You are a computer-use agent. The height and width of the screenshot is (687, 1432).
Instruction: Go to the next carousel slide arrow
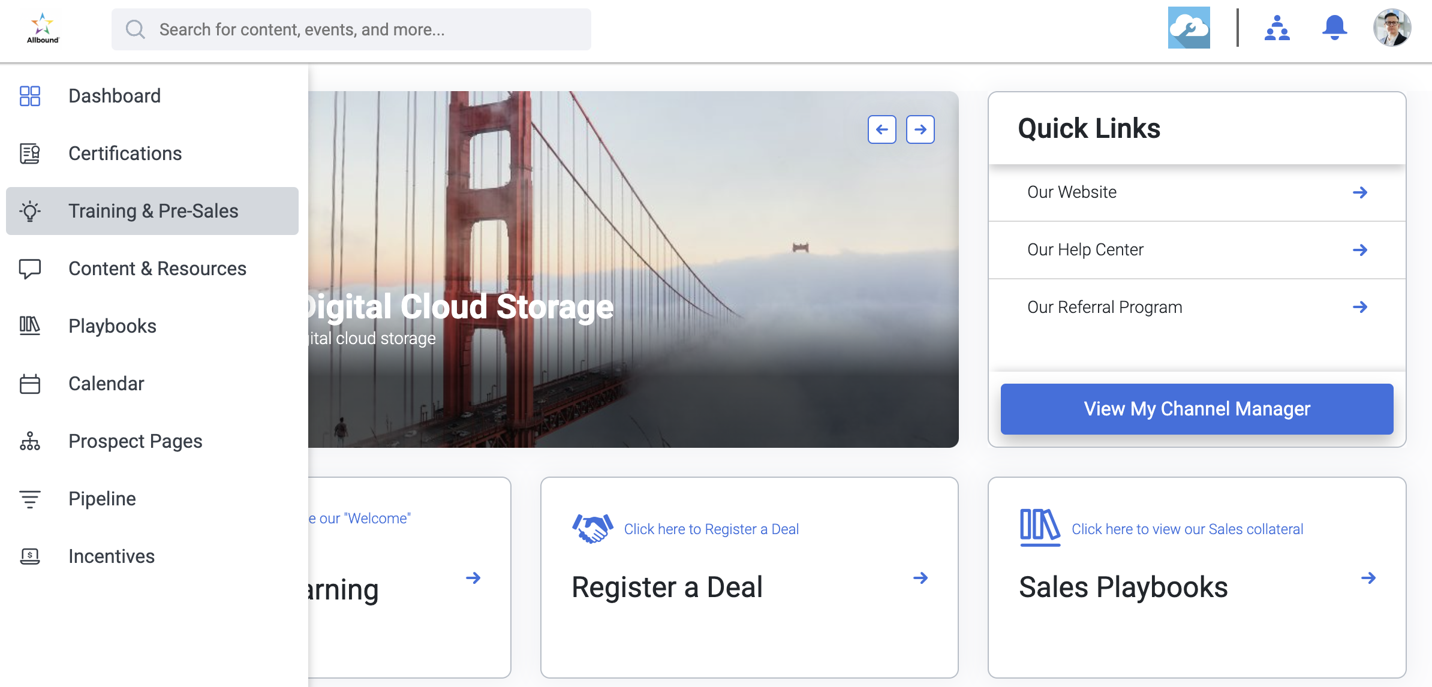[920, 129]
